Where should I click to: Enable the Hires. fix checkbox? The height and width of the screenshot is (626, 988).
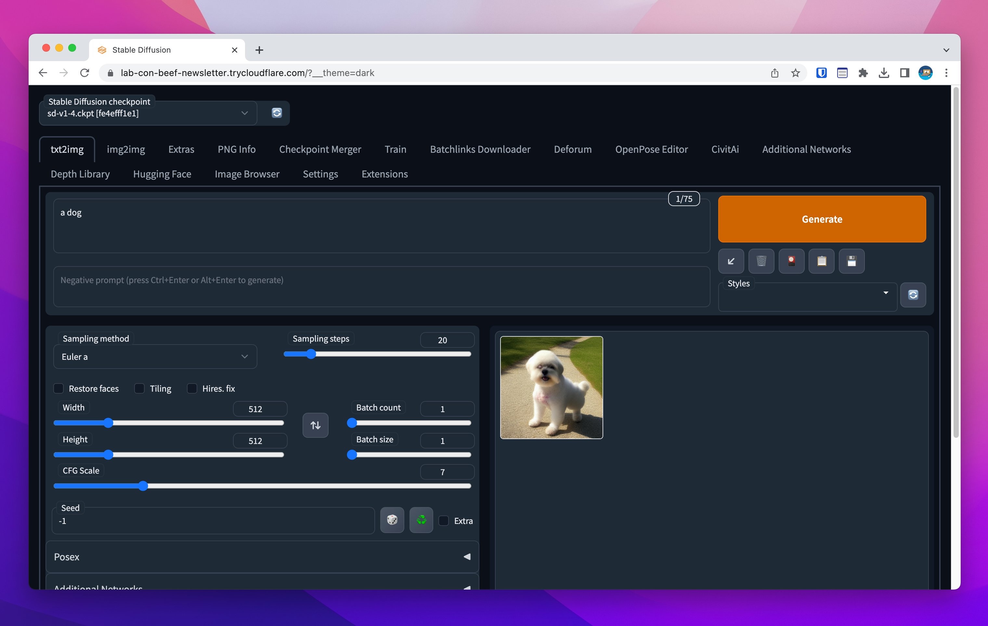coord(192,388)
